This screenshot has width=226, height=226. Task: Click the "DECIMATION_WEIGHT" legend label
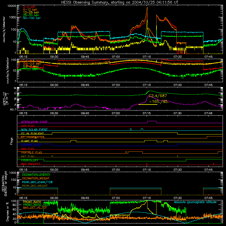tap(36, 178)
